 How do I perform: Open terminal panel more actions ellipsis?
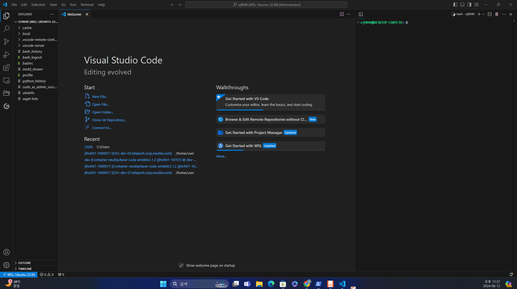pyautogui.click(x=504, y=14)
